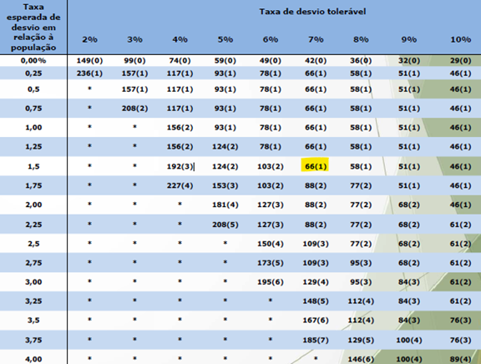Click the 181(4) cell in 2,00 row
481x364 pixels.
click(225, 205)
